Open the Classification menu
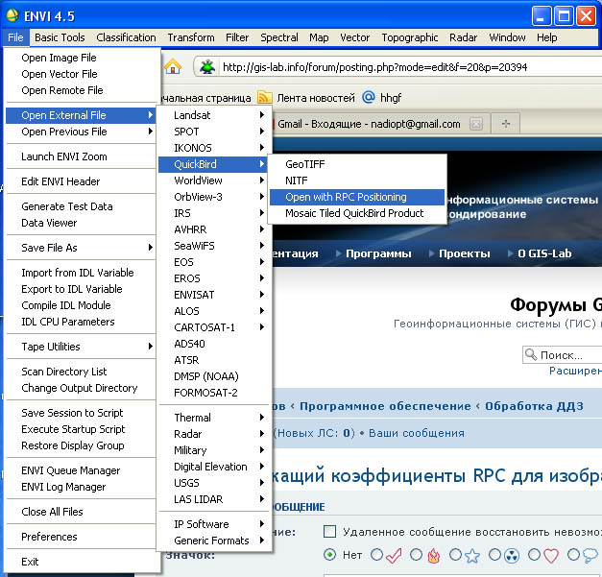 click(x=126, y=37)
